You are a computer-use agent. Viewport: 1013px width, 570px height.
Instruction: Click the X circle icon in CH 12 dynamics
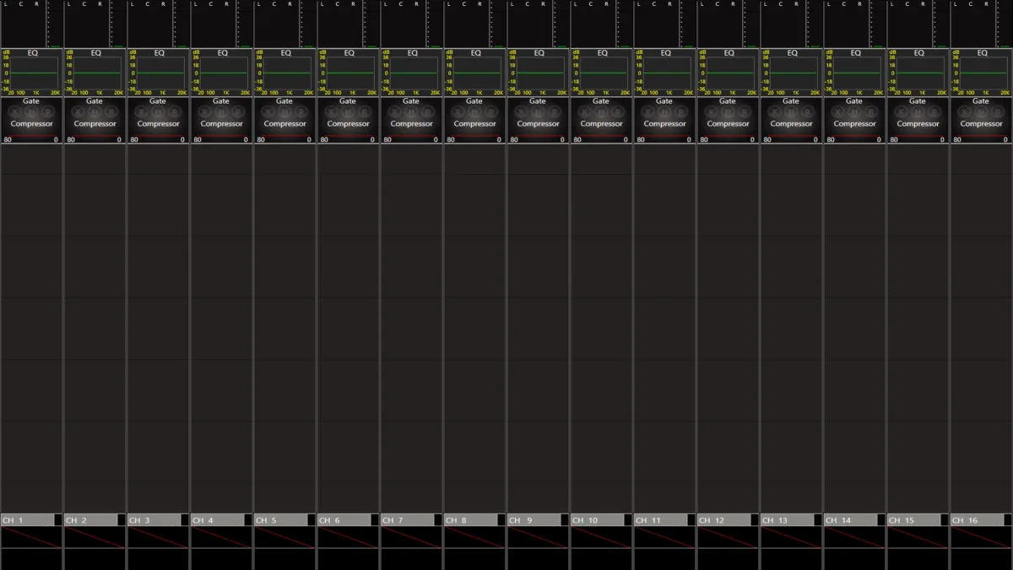[x=712, y=112]
